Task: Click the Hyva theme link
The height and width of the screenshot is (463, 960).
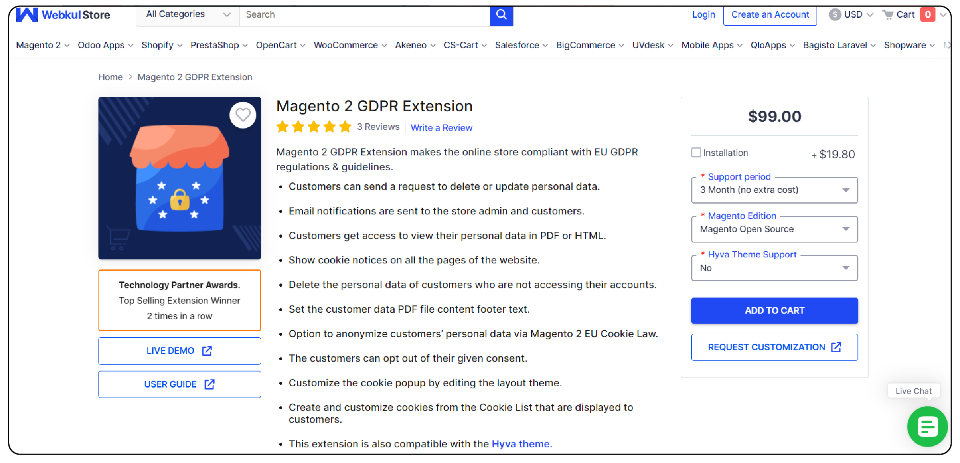Action: tap(522, 444)
